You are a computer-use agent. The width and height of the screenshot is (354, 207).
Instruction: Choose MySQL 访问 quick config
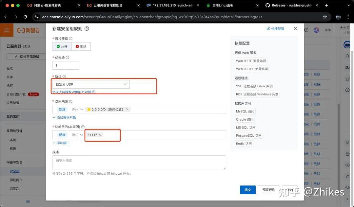(x=245, y=111)
